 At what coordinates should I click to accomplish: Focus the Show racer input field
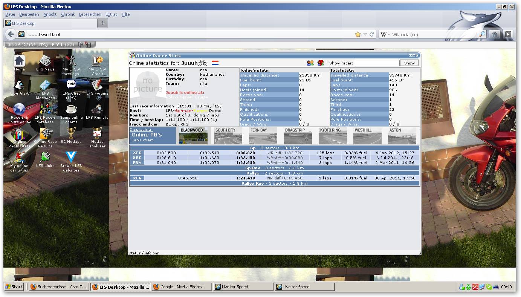coord(377,63)
